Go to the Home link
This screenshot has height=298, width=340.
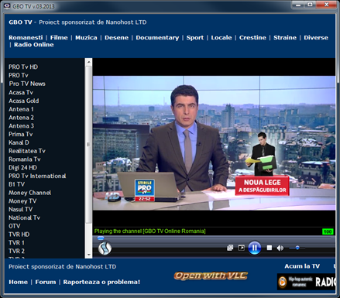(18, 282)
